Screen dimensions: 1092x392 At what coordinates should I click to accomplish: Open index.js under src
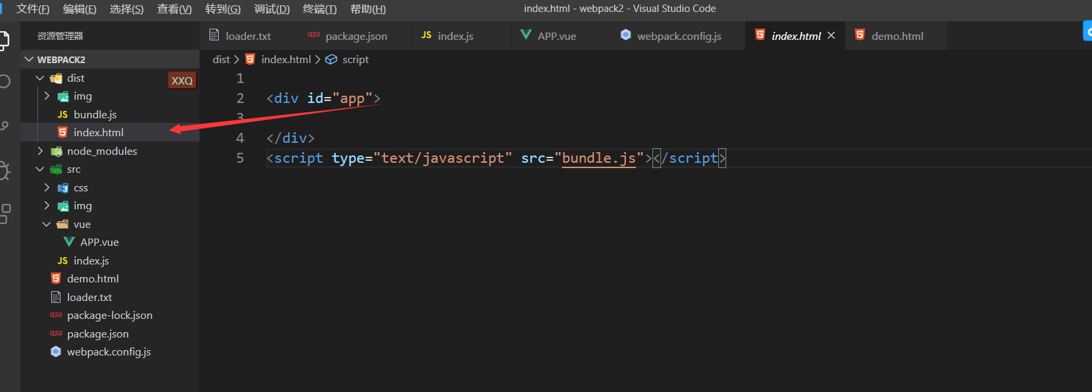click(91, 260)
